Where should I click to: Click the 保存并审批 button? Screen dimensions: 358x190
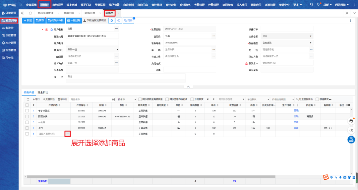pos(55,21)
